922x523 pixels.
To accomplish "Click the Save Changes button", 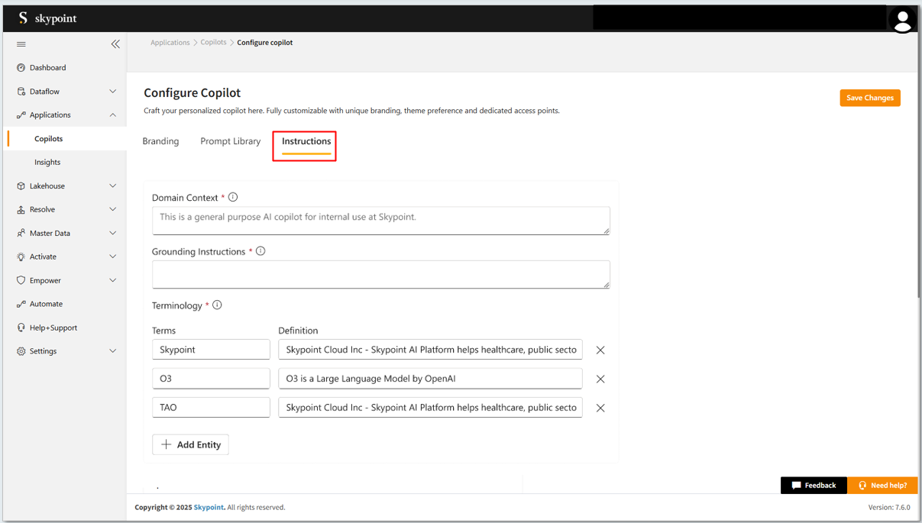I will pos(869,98).
